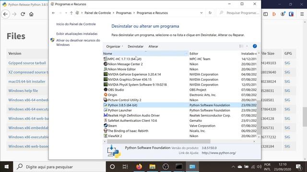Click the NVIDIA GeForce Experience icon
Image resolution: width=307 pixels, height=172 pixels.
pos(106,74)
